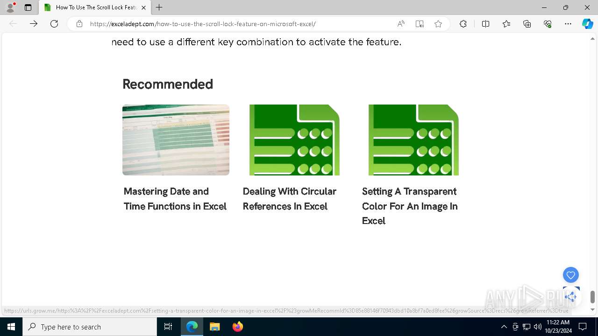This screenshot has height=336, width=598.
Task: Click the page vertical scrollbar thumb
Action: 592,296
